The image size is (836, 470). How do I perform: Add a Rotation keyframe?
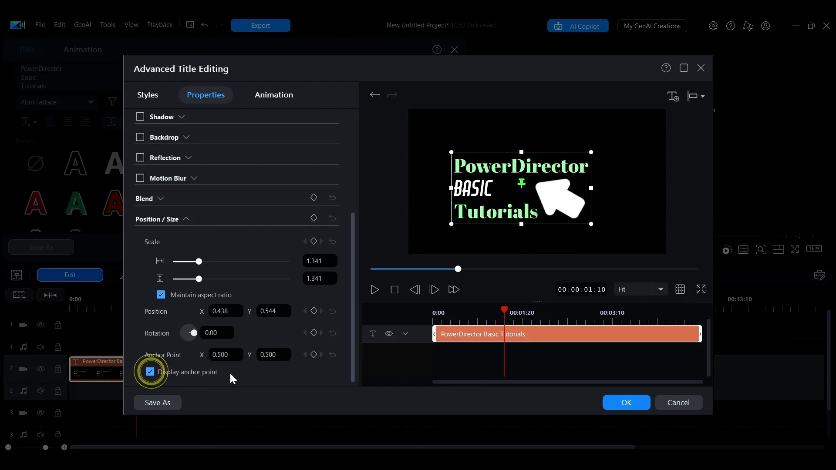[x=313, y=332]
